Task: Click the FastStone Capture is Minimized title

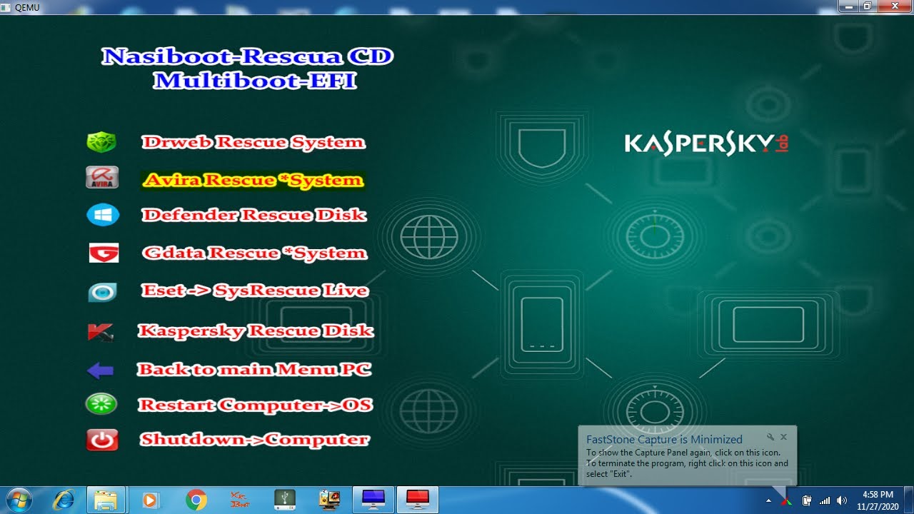Action: coord(664,440)
